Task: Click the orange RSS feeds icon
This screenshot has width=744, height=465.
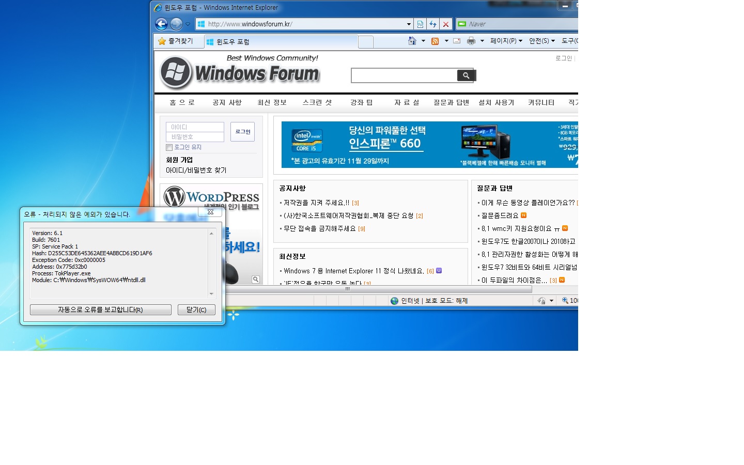Action: point(435,41)
